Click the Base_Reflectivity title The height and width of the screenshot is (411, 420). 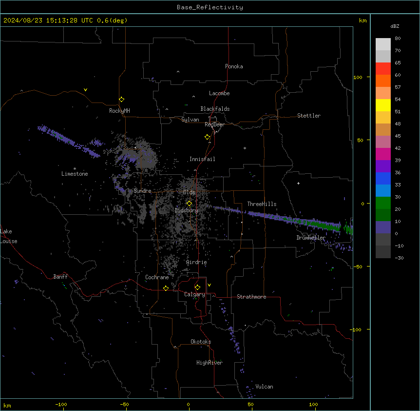[210, 7]
